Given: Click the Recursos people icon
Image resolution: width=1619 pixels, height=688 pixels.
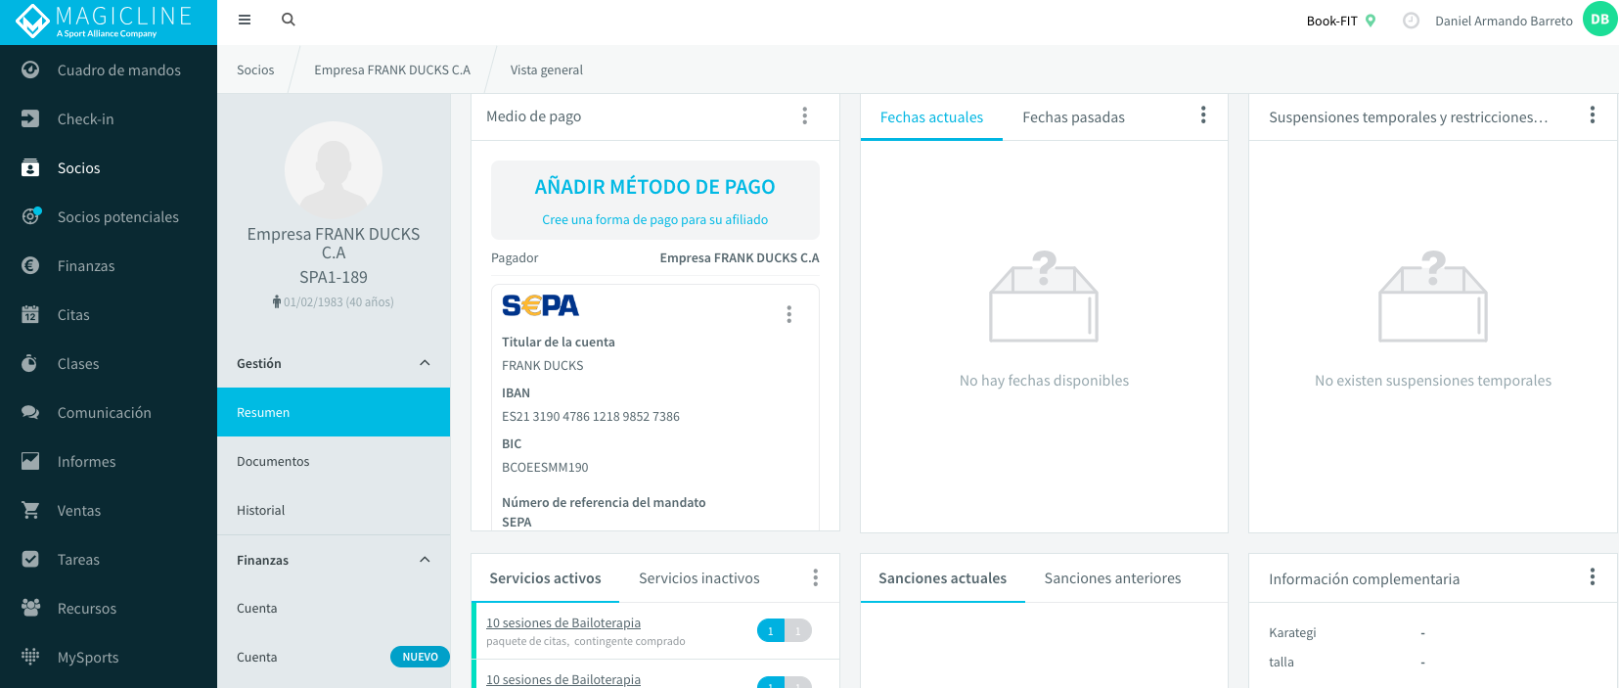Looking at the screenshot, I should coord(30,608).
